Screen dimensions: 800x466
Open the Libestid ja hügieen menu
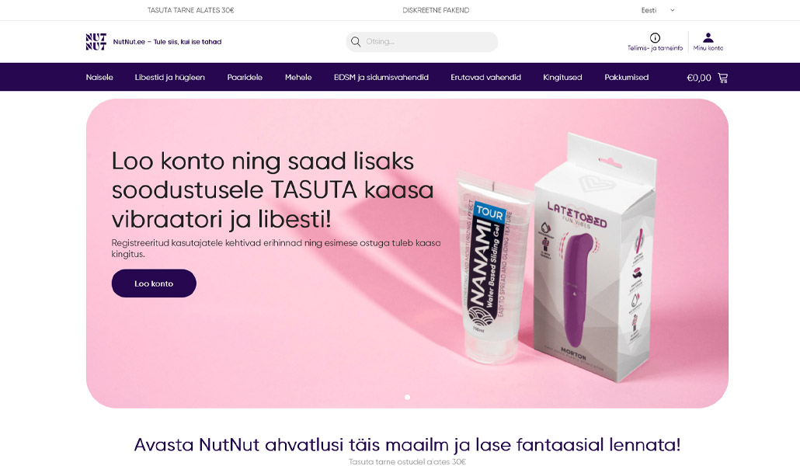click(x=170, y=77)
